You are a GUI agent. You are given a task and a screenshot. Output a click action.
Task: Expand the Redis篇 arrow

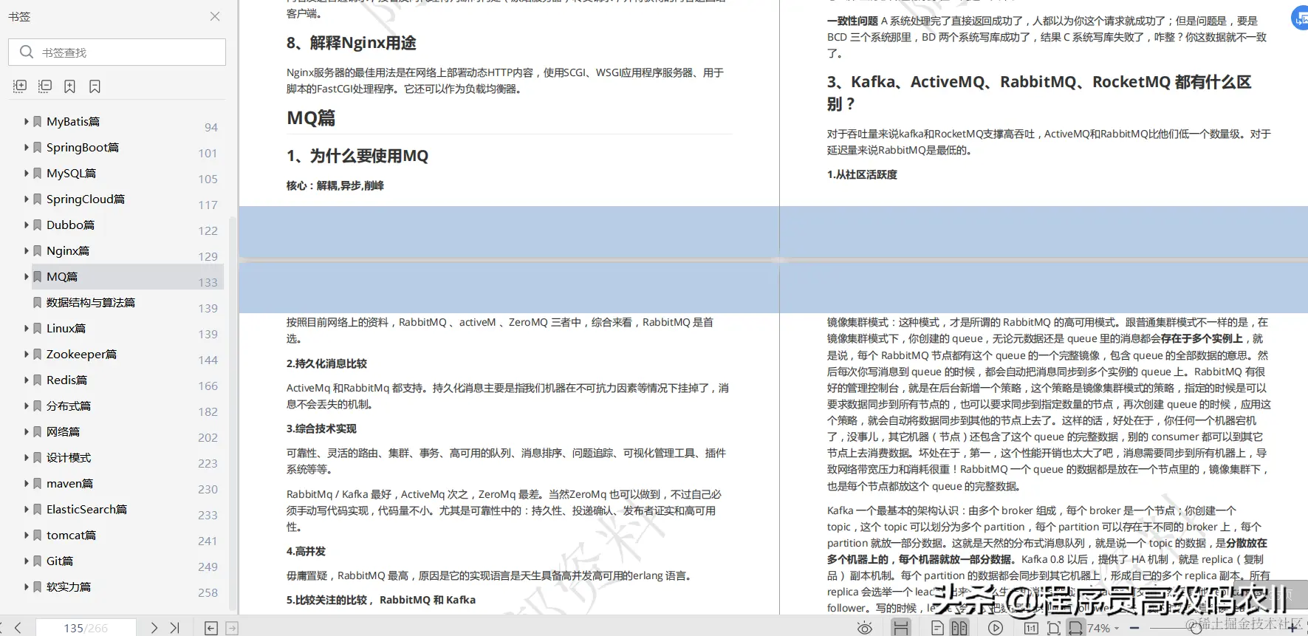tap(27, 380)
